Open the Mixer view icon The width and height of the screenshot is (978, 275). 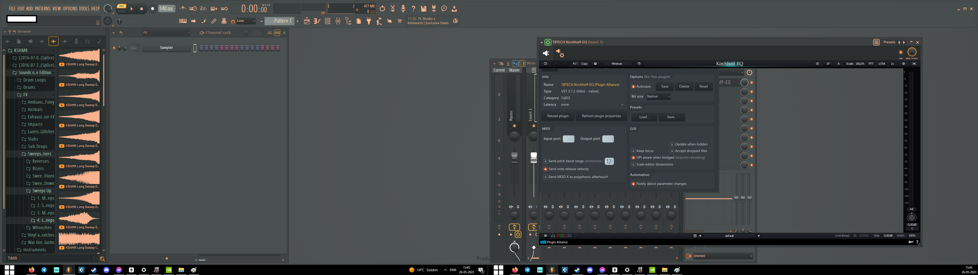[x=338, y=21]
